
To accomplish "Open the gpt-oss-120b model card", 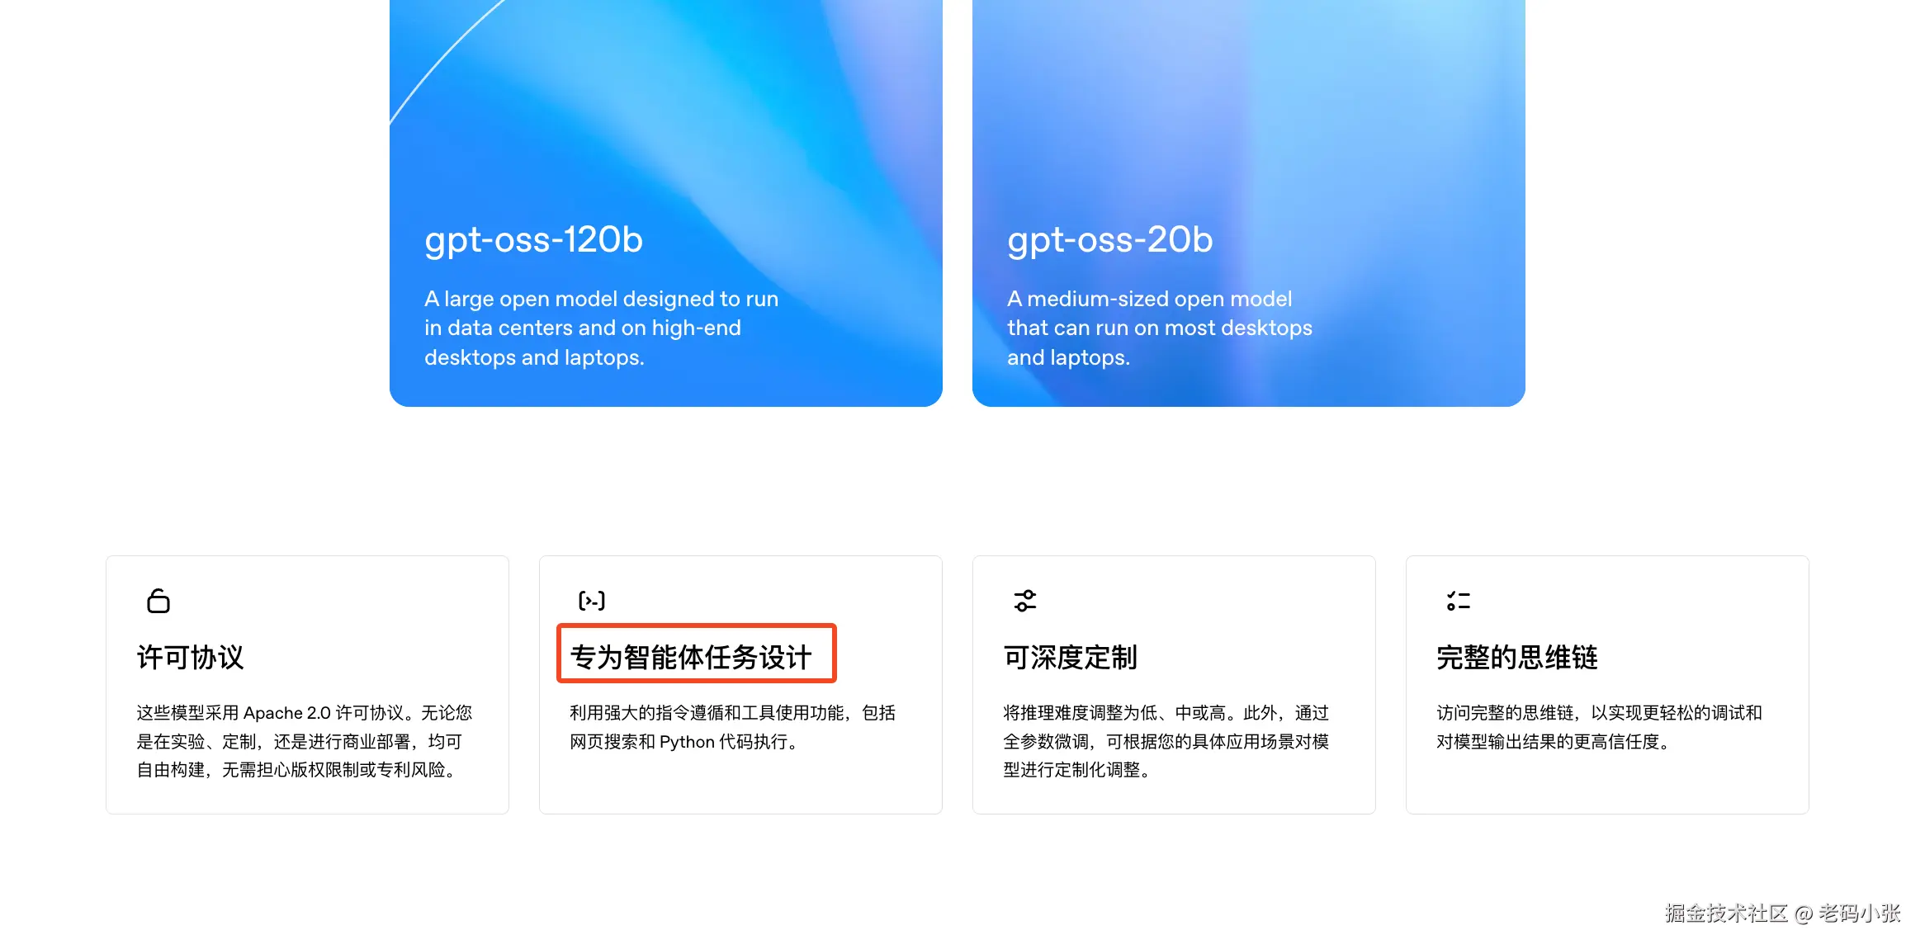I will pyautogui.click(x=666, y=203).
